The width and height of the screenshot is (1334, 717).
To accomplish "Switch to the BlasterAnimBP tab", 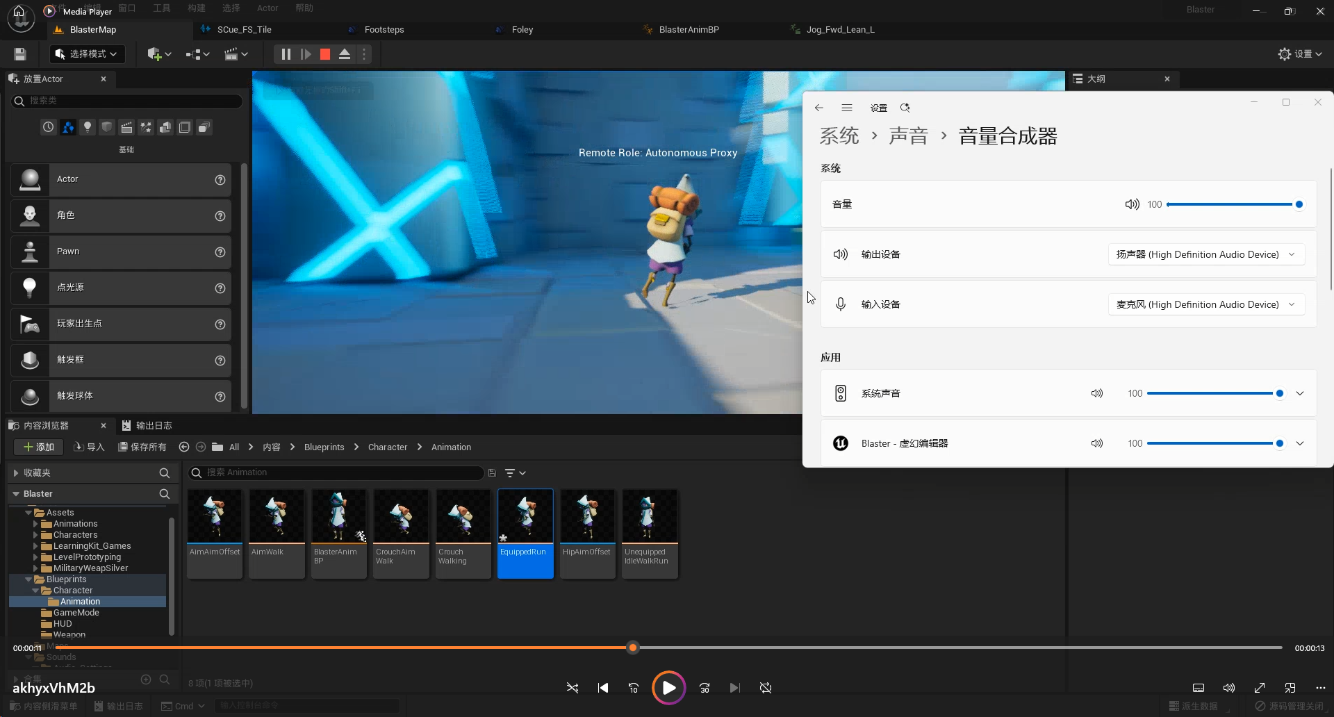I will tap(689, 30).
